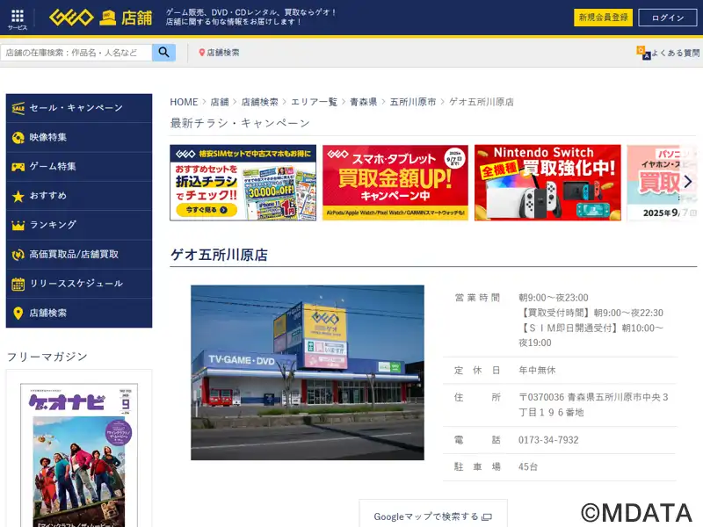The width and height of the screenshot is (703, 527).
Task: Click the search magnifier button
Action: click(x=163, y=53)
